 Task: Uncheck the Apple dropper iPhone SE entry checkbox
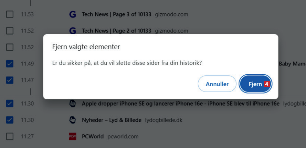10,103
